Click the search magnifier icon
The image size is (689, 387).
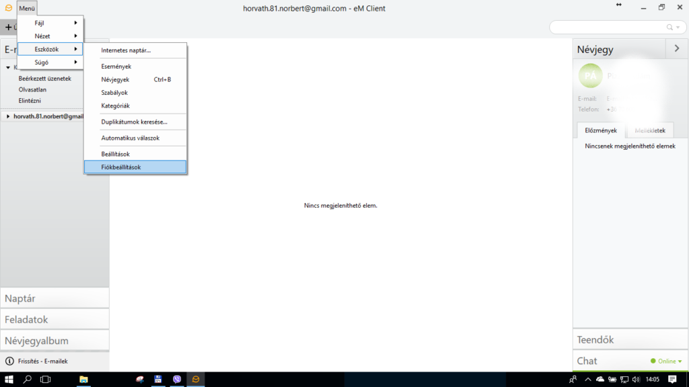point(669,27)
